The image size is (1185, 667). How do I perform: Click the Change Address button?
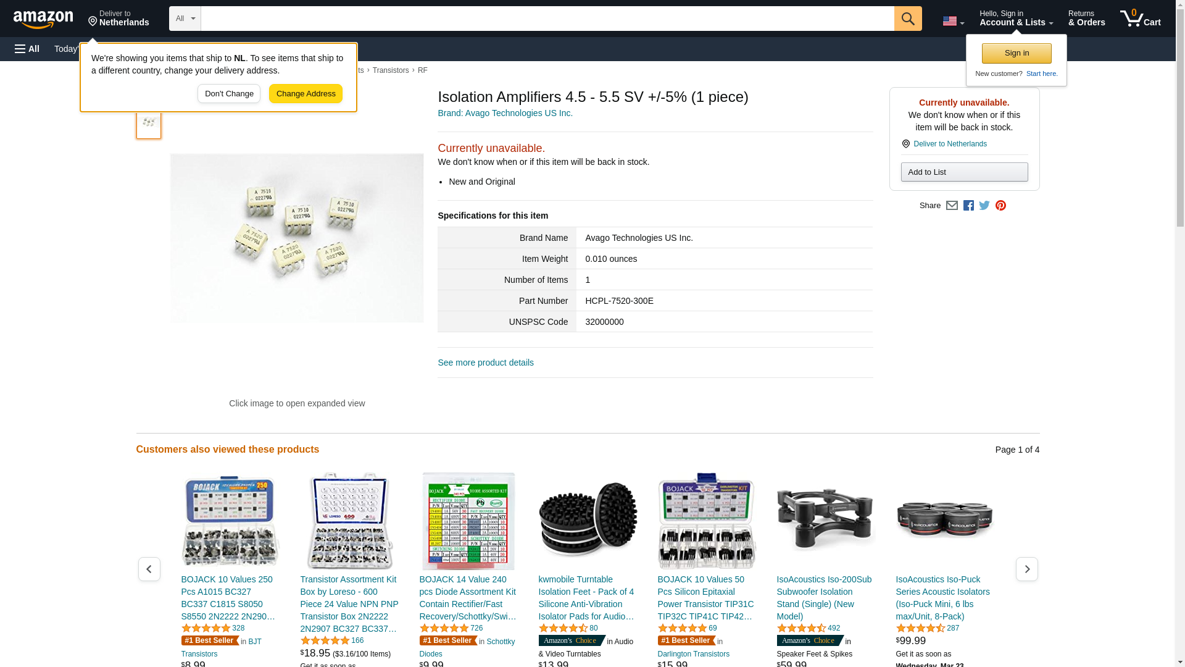pos(306,94)
